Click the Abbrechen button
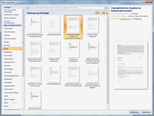The width and height of the screenshot is (154, 116). click(146, 112)
